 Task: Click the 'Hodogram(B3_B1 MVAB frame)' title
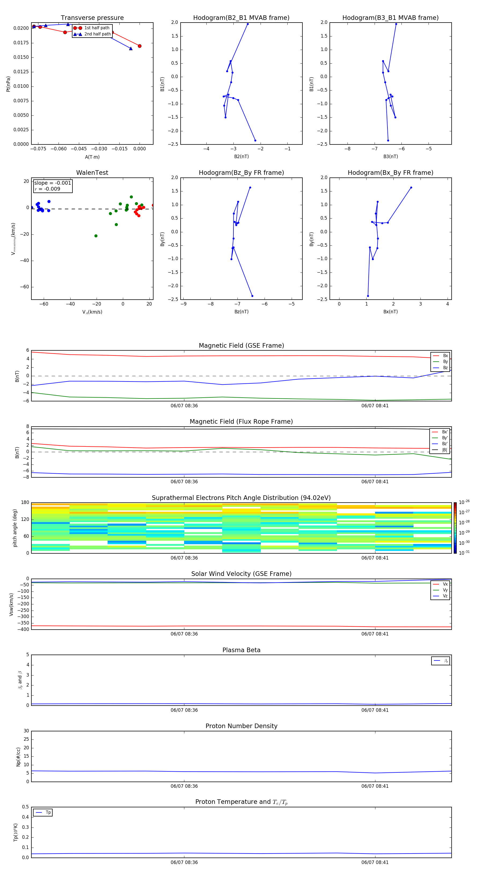(x=390, y=17)
